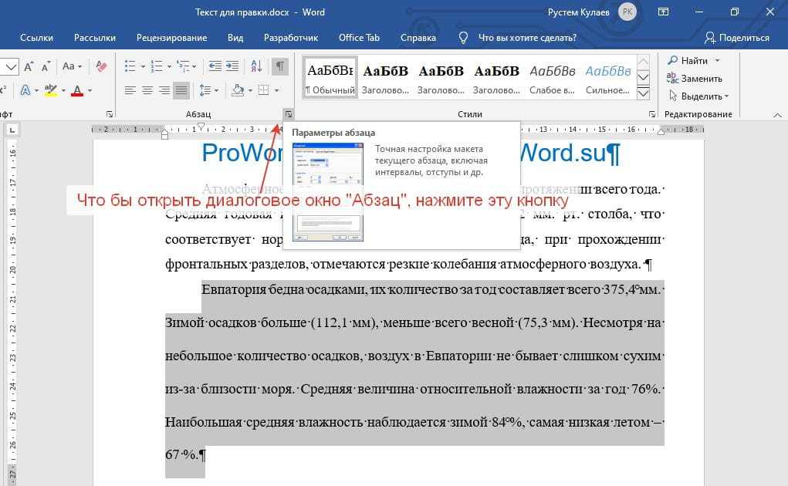The image size is (788, 486).
Task: Open paragraph settings dialog launcher
Action: [288, 114]
